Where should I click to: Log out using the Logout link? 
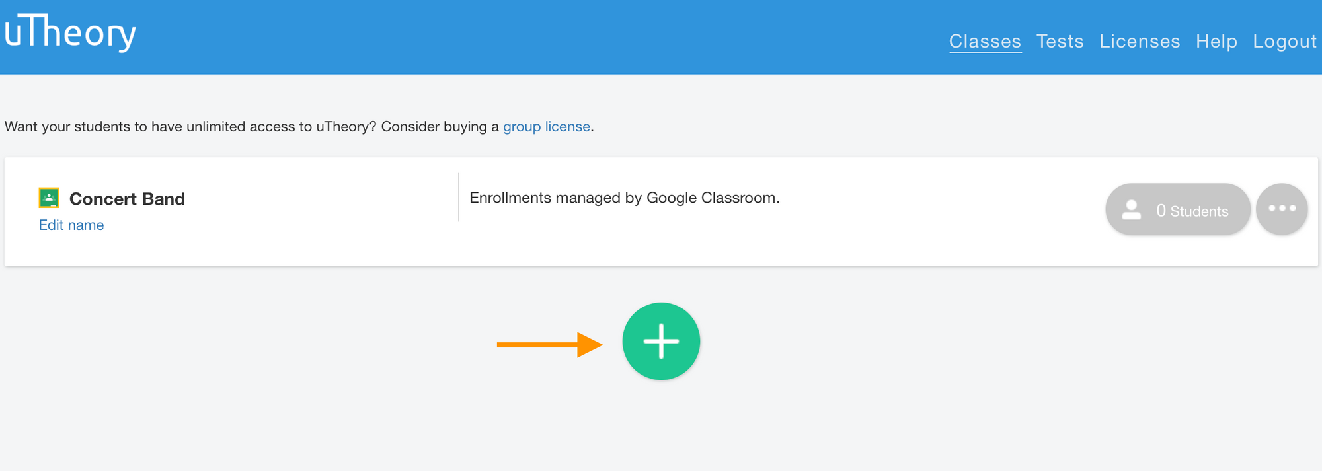tap(1284, 42)
